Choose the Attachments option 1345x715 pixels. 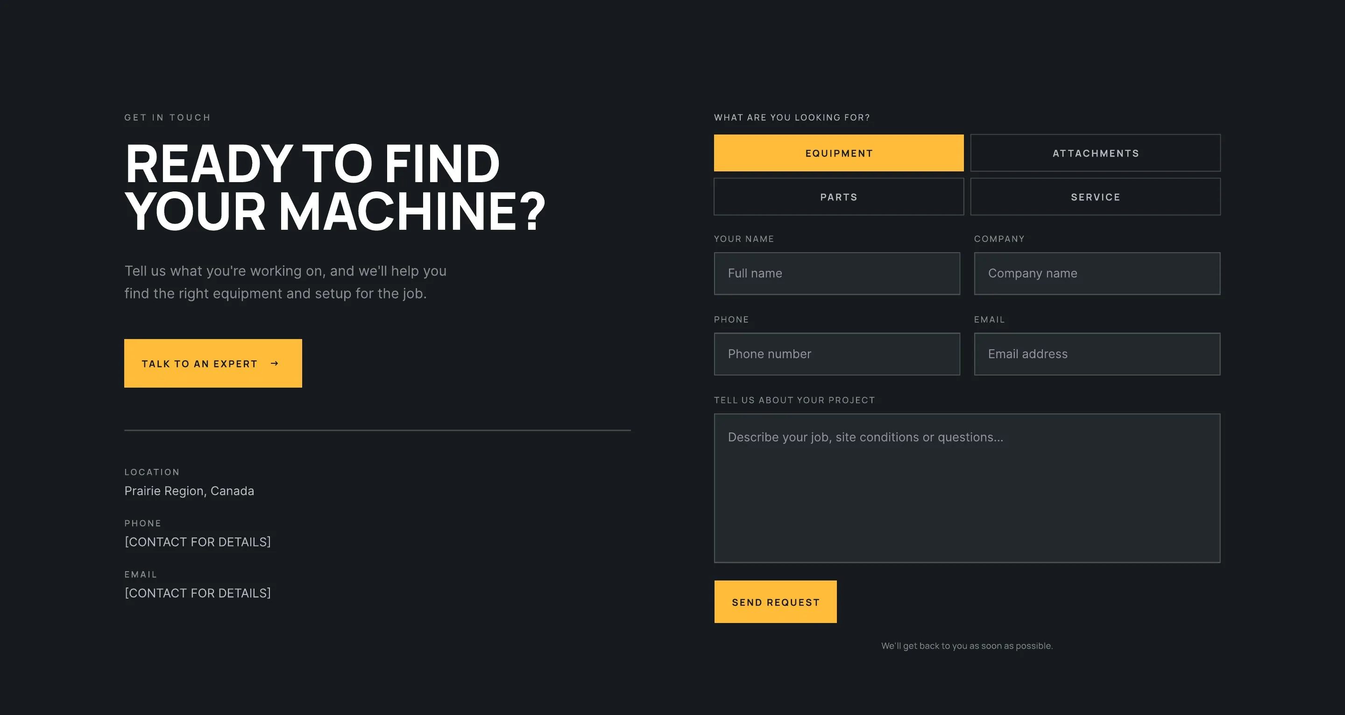point(1096,153)
